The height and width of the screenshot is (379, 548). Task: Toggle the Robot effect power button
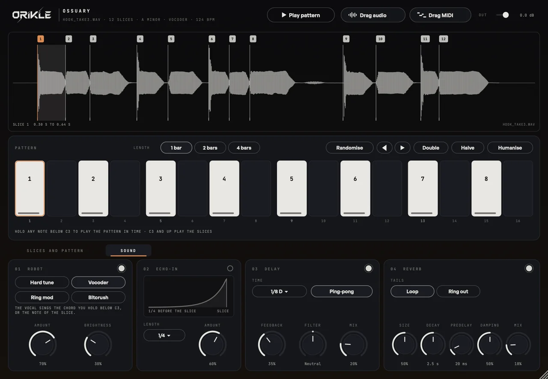point(122,268)
